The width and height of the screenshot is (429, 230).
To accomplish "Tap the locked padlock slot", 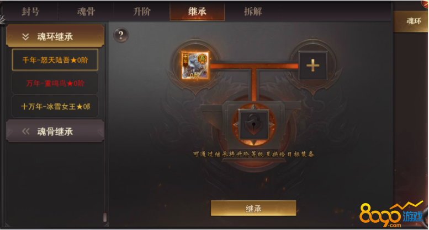I will (253, 124).
